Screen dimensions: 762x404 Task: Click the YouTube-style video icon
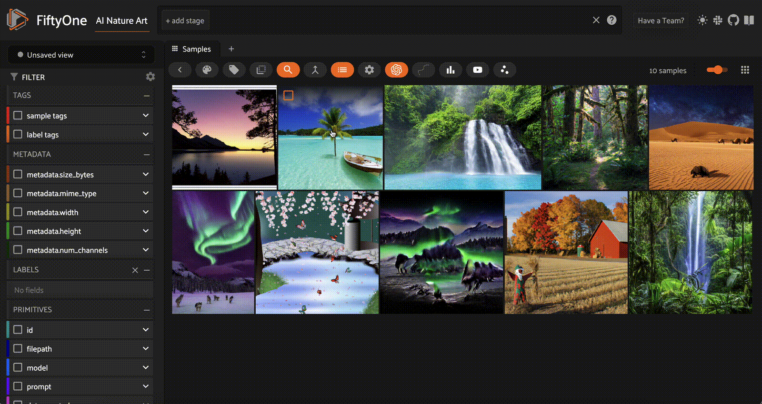[478, 70]
